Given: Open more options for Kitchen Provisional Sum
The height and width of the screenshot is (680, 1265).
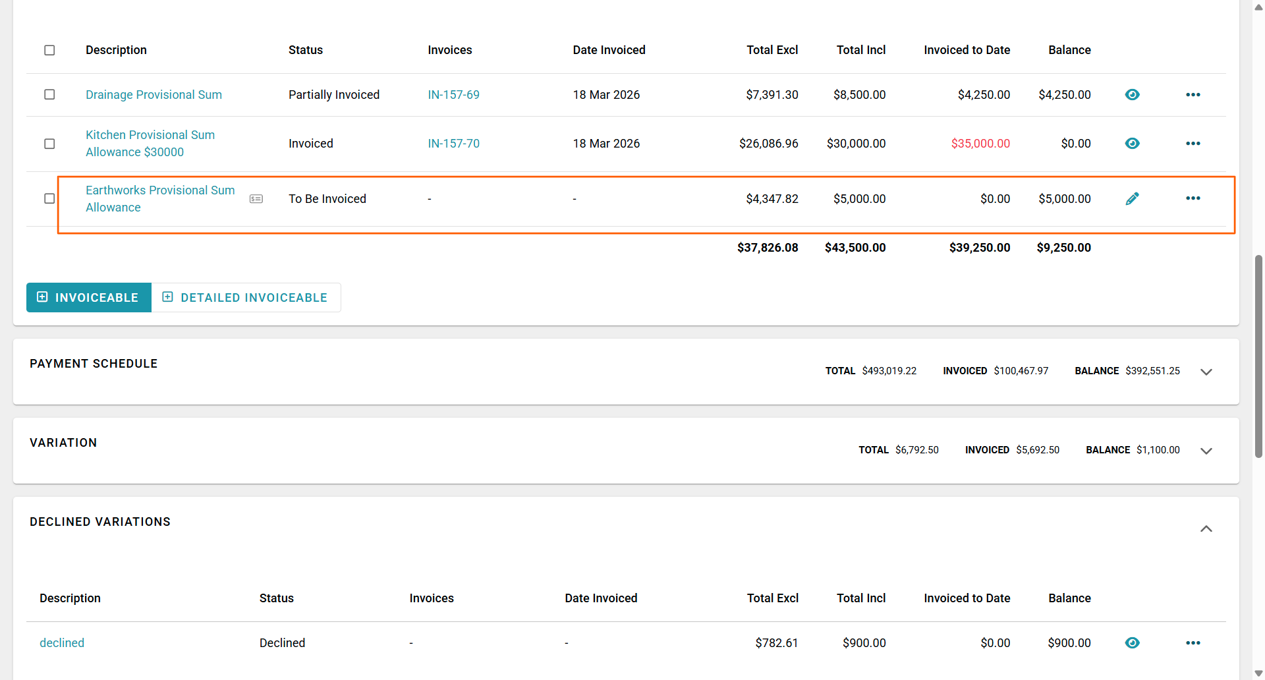Looking at the screenshot, I should pos(1193,144).
